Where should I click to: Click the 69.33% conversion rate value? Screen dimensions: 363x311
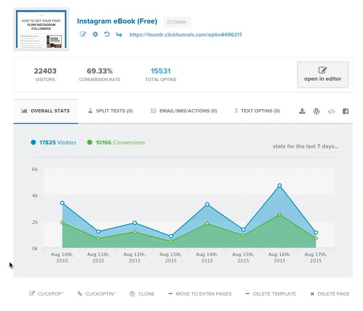click(x=100, y=71)
